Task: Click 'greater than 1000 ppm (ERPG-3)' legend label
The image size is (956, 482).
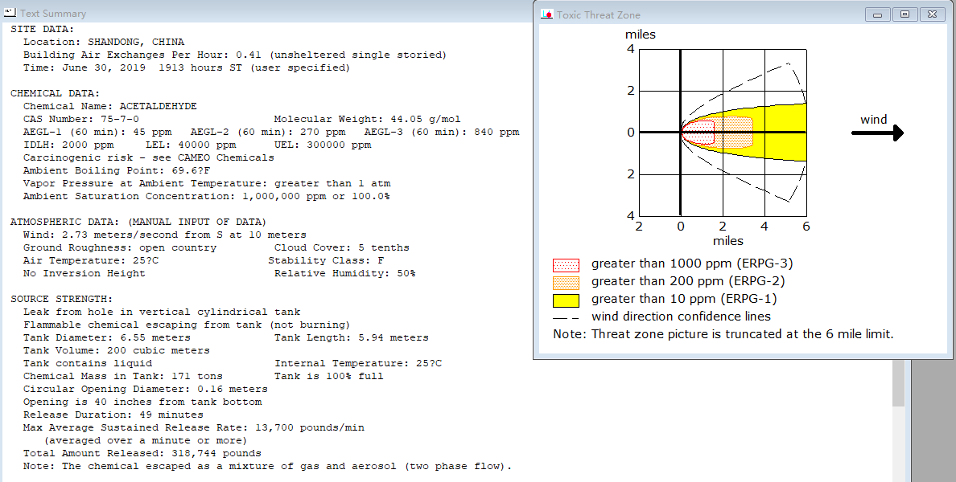Action: pos(692,263)
